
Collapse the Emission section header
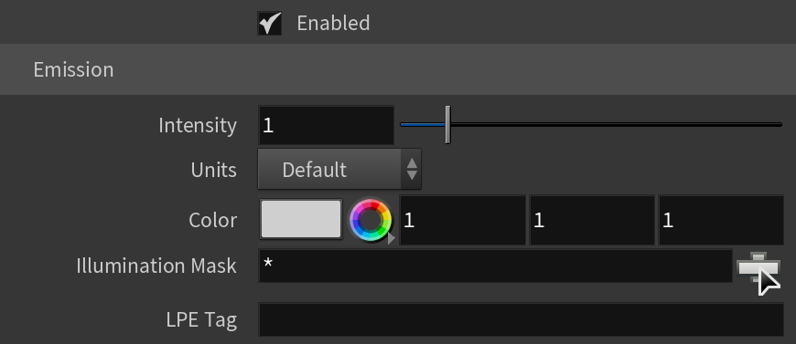(x=398, y=69)
